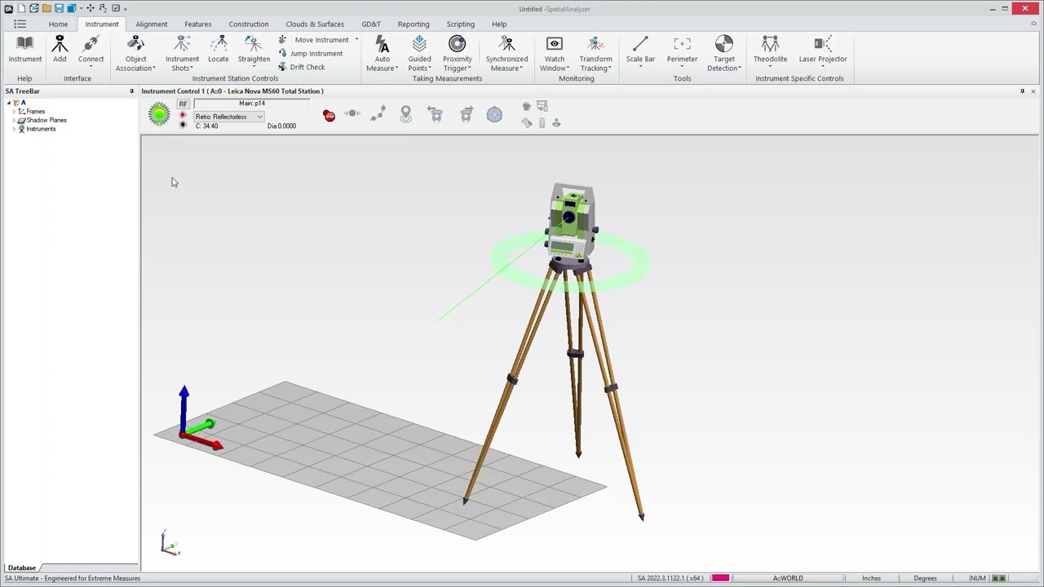
Task: Open the Synchronized Measure menu
Action: (507, 54)
